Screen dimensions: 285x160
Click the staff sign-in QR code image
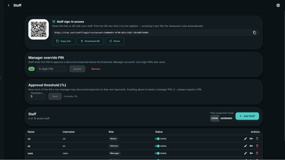pyautogui.click(x=39, y=29)
